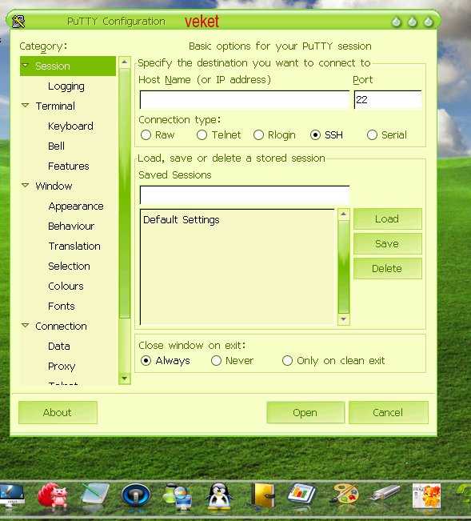The width and height of the screenshot is (471, 521).
Task: Click the category list scroll-down arrow
Action: coord(125,379)
